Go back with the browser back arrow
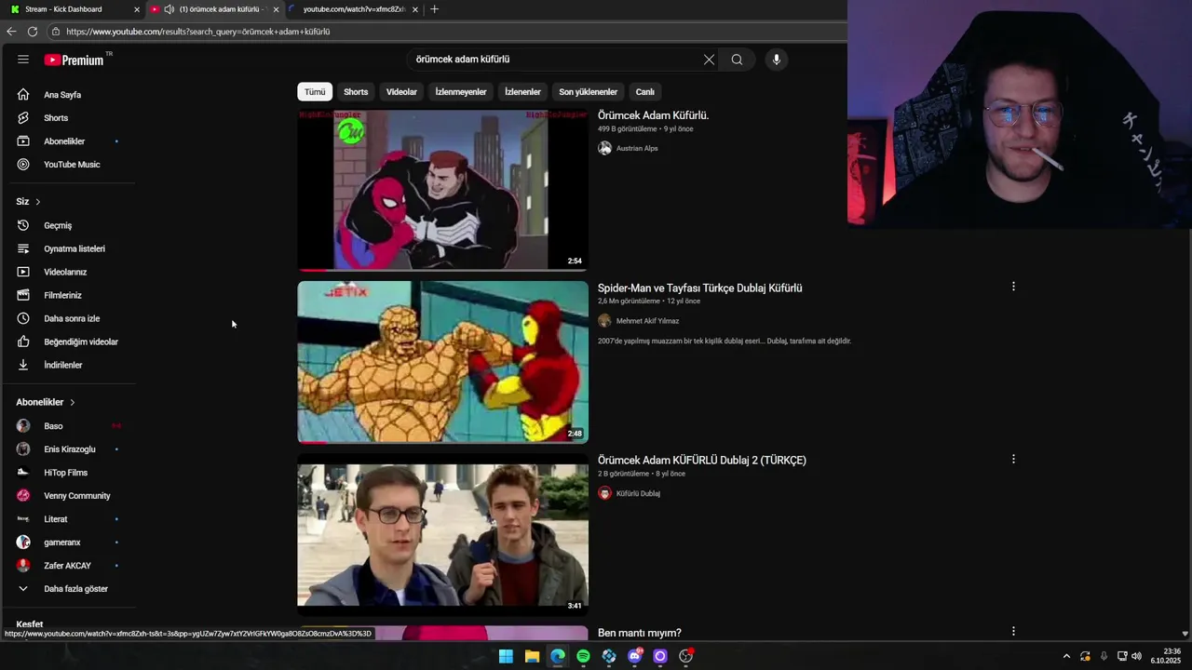 [x=11, y=32]
